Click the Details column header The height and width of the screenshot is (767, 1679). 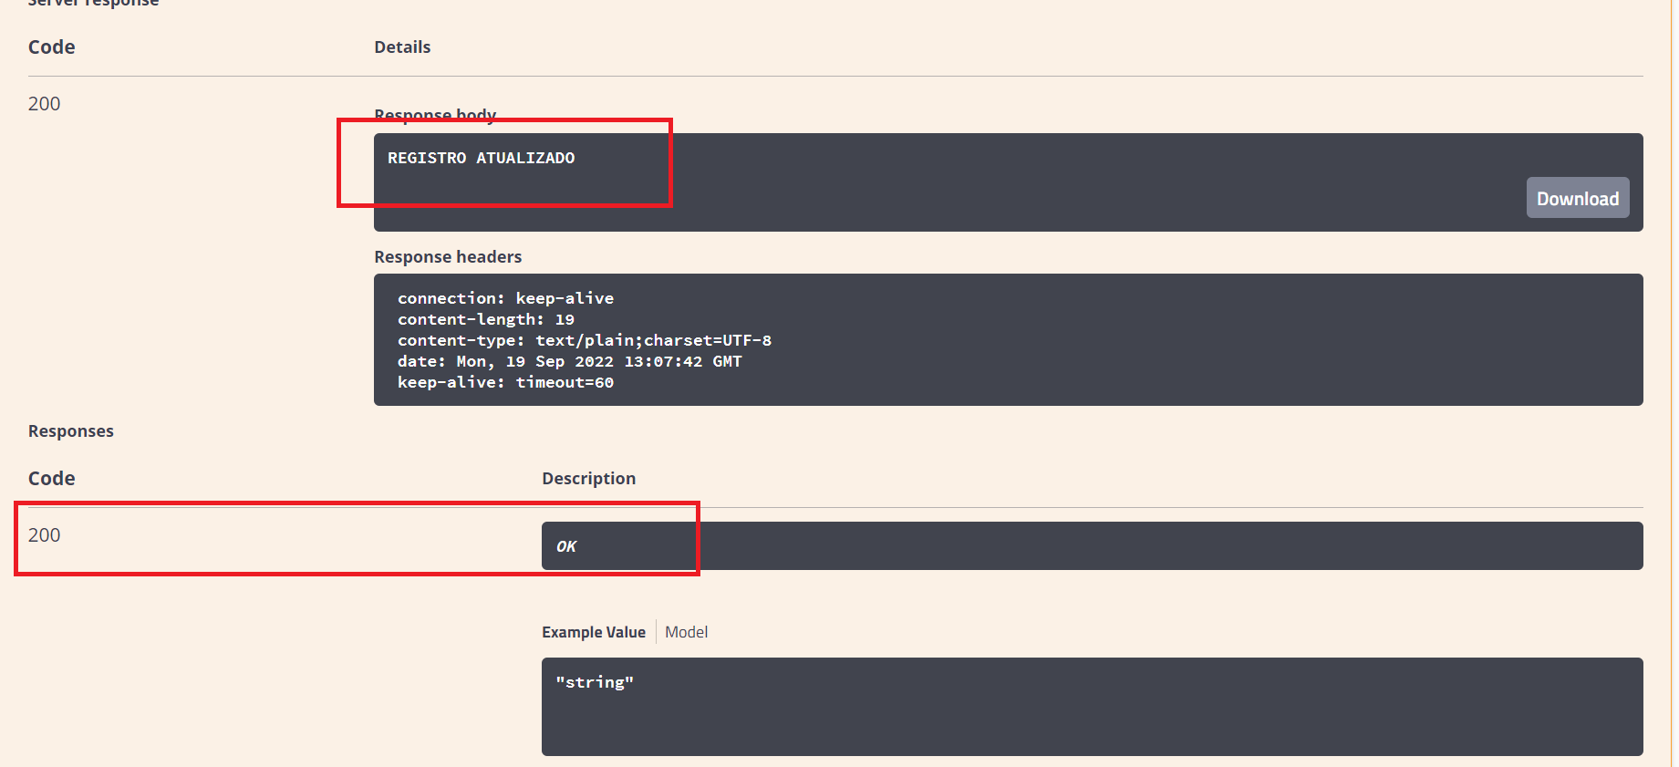click(402, 47)
